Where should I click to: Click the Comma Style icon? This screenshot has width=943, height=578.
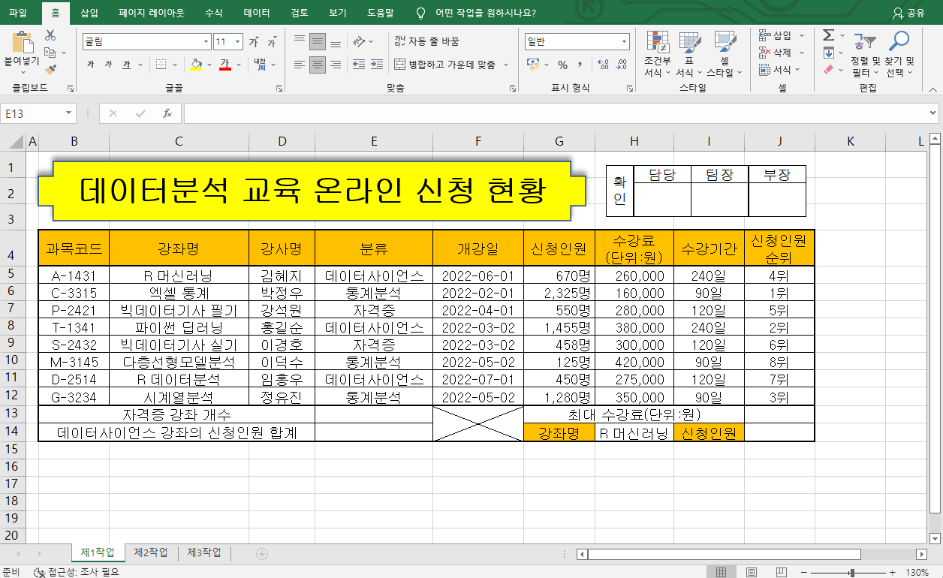click(x=581, y=65)
